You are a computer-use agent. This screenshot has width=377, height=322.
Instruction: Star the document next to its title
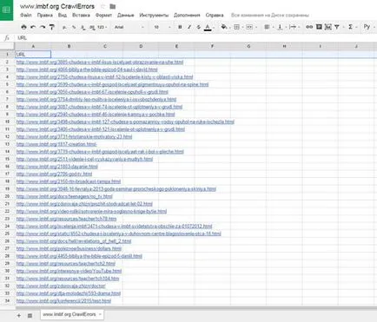(103, 6)
